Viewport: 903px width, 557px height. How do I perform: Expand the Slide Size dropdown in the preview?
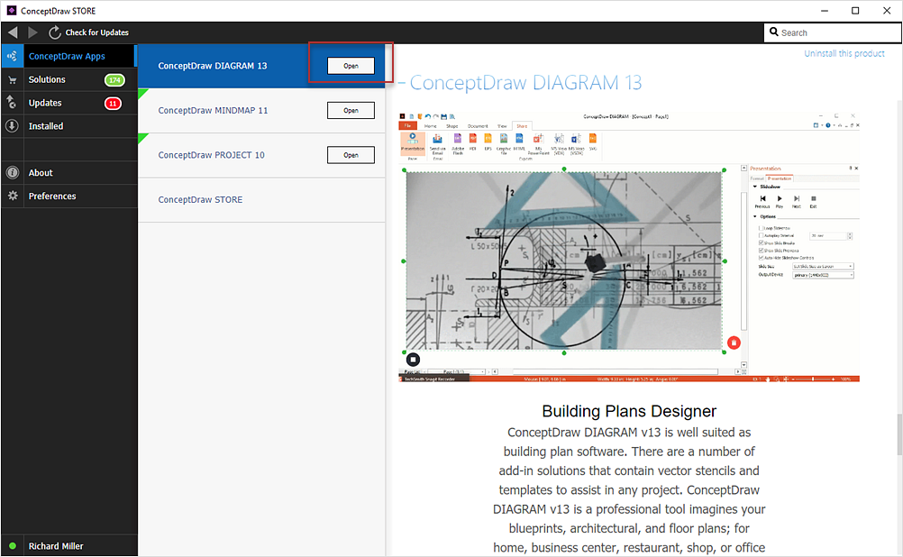823,267
